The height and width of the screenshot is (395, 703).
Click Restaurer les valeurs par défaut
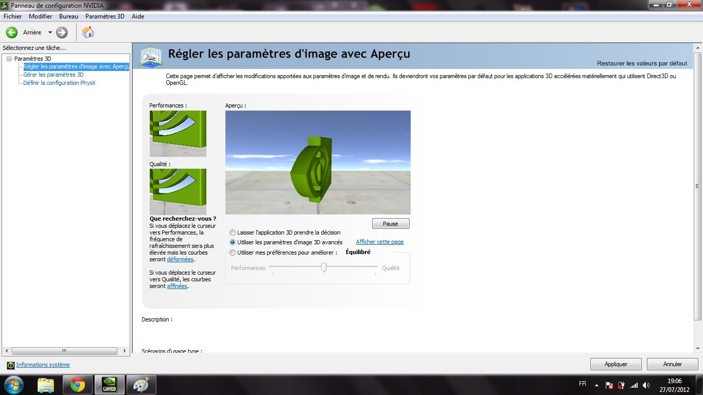(642, 63)
